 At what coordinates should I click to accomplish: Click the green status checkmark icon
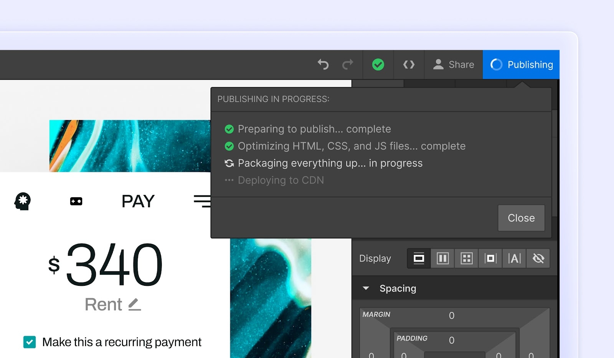click(x=378, y=64)
